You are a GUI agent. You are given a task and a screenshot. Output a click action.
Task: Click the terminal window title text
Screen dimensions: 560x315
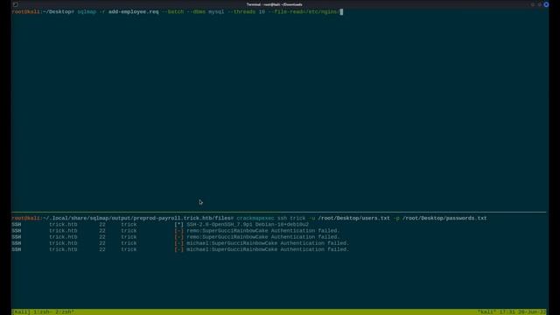pos(274,4)
